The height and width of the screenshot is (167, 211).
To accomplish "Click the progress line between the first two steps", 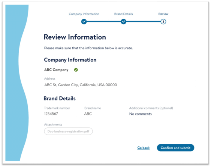I will tap(103, 21).
